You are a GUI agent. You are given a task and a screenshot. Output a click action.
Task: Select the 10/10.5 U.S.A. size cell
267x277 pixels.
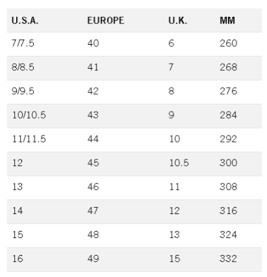point(29,115)
